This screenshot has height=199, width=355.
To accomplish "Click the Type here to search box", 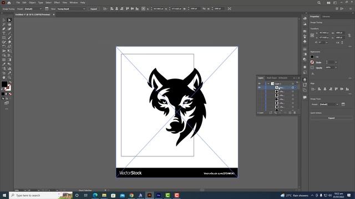I will pyautogui.click(x=40, y=195).
